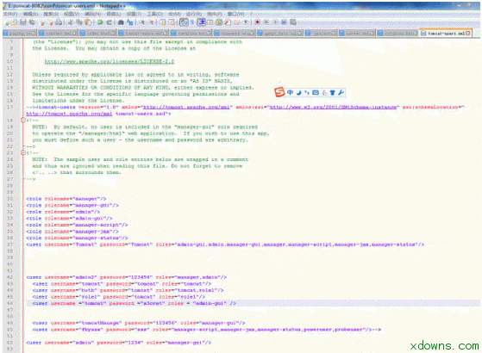The height and width of the screenshot is (353, 482).
Task: Close the active tomcat-users.xml tab via its red X
Action: (x=468, y=34)
